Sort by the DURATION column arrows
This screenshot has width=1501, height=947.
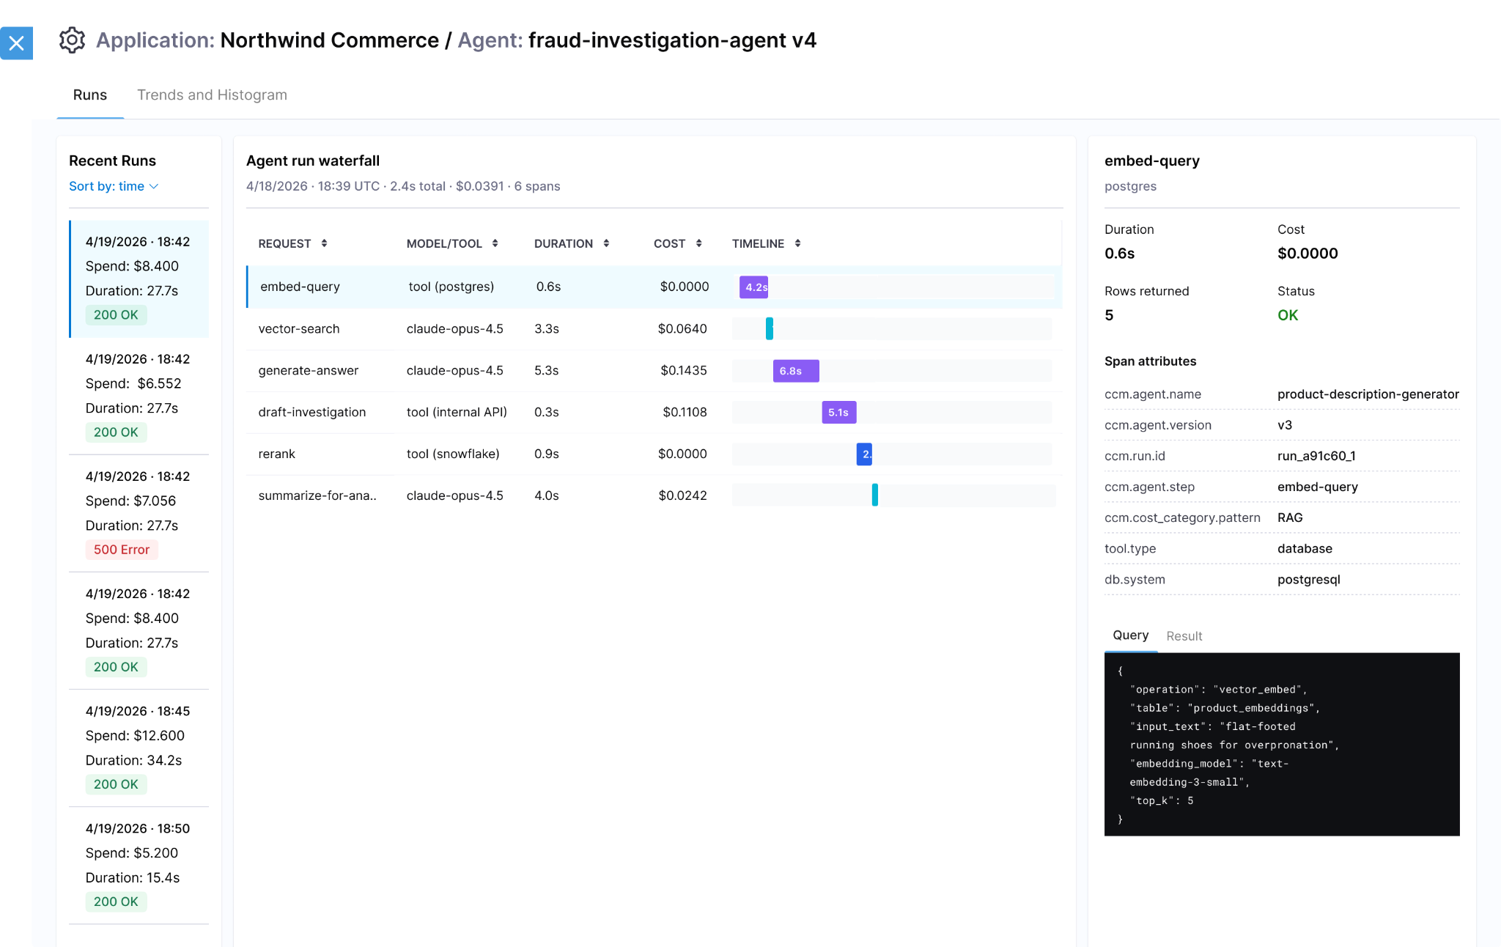(606, 243)
